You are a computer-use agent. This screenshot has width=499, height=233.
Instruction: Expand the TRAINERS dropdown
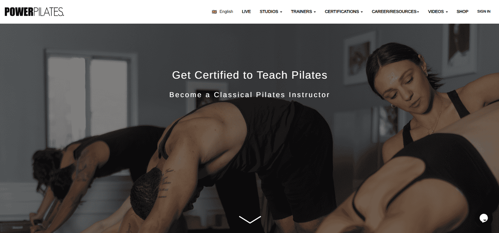pyautogui.click(x=303, y=12)
